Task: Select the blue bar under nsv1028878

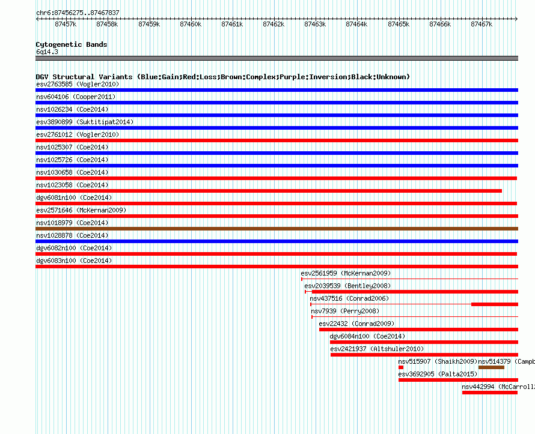Action: 277,241
